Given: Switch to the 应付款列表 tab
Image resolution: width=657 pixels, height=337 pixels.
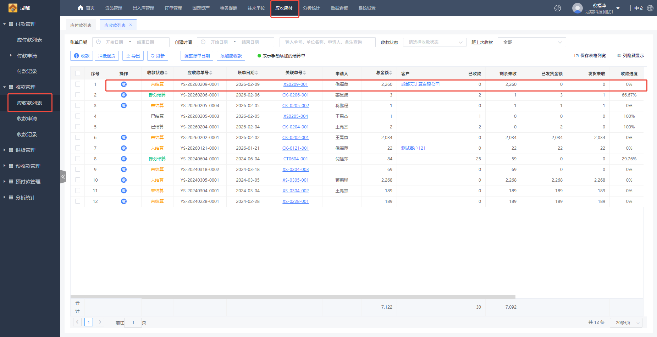Looking at the screenshot, I should point(81,25).
